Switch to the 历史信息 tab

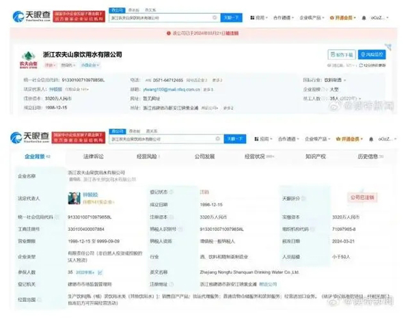(370, 156)
